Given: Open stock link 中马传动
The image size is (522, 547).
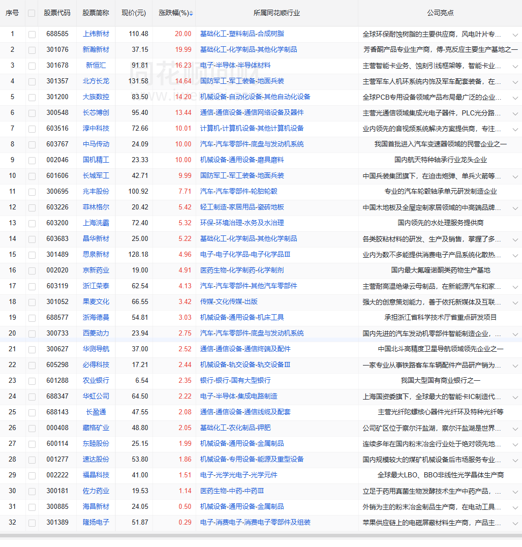Looking at the screenshot, I should point(96,144).
